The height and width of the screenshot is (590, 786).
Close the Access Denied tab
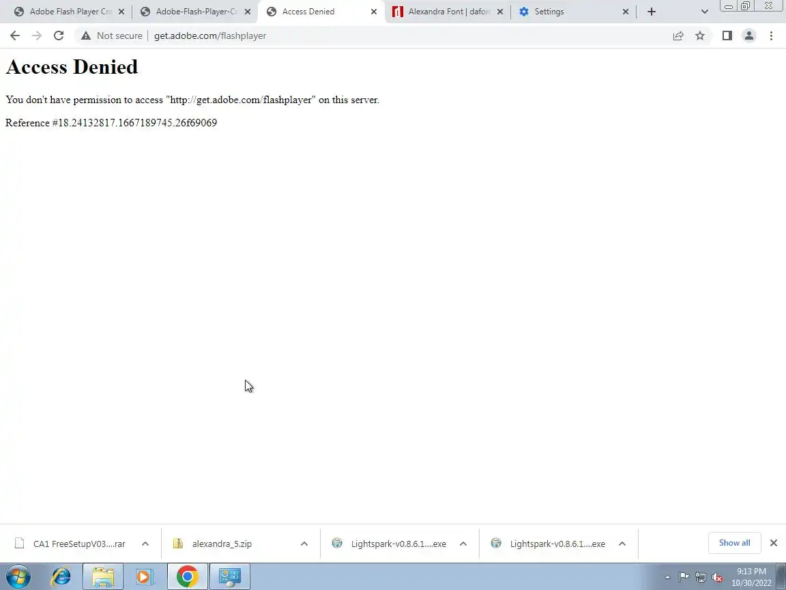pos(373,12)
